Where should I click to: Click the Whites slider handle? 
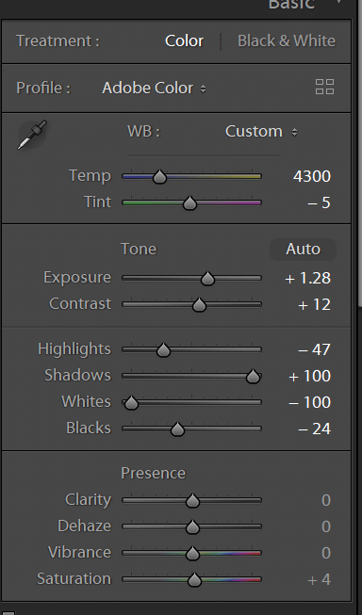132,403
